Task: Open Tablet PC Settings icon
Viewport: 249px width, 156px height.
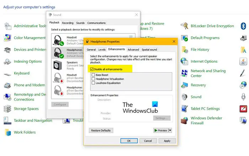Action: click(184, 109)
